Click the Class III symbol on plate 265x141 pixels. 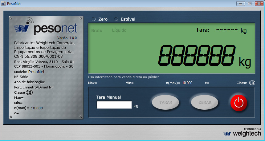point(29,92)
